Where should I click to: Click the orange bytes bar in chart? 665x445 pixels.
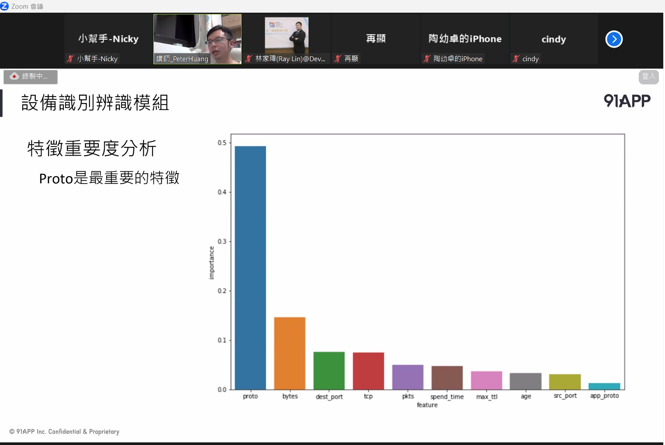[x=290, y=353]
